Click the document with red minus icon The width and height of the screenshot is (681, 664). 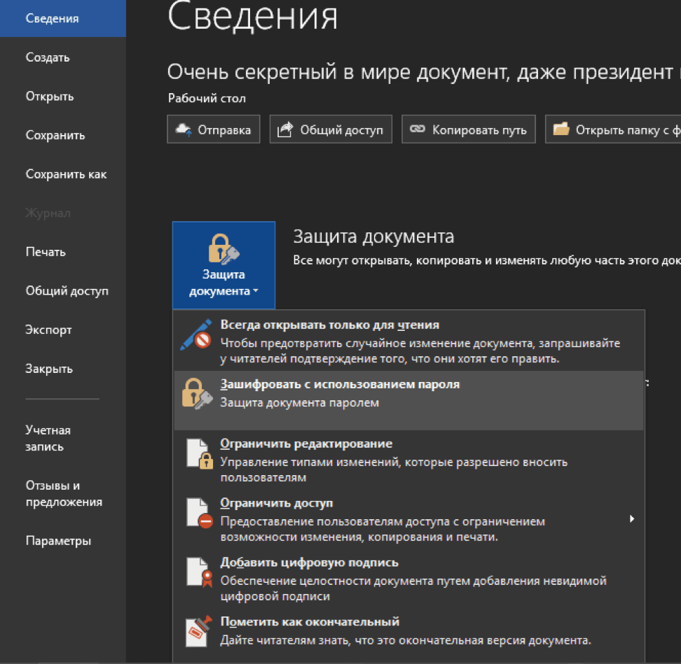click(x=200, y=513)
